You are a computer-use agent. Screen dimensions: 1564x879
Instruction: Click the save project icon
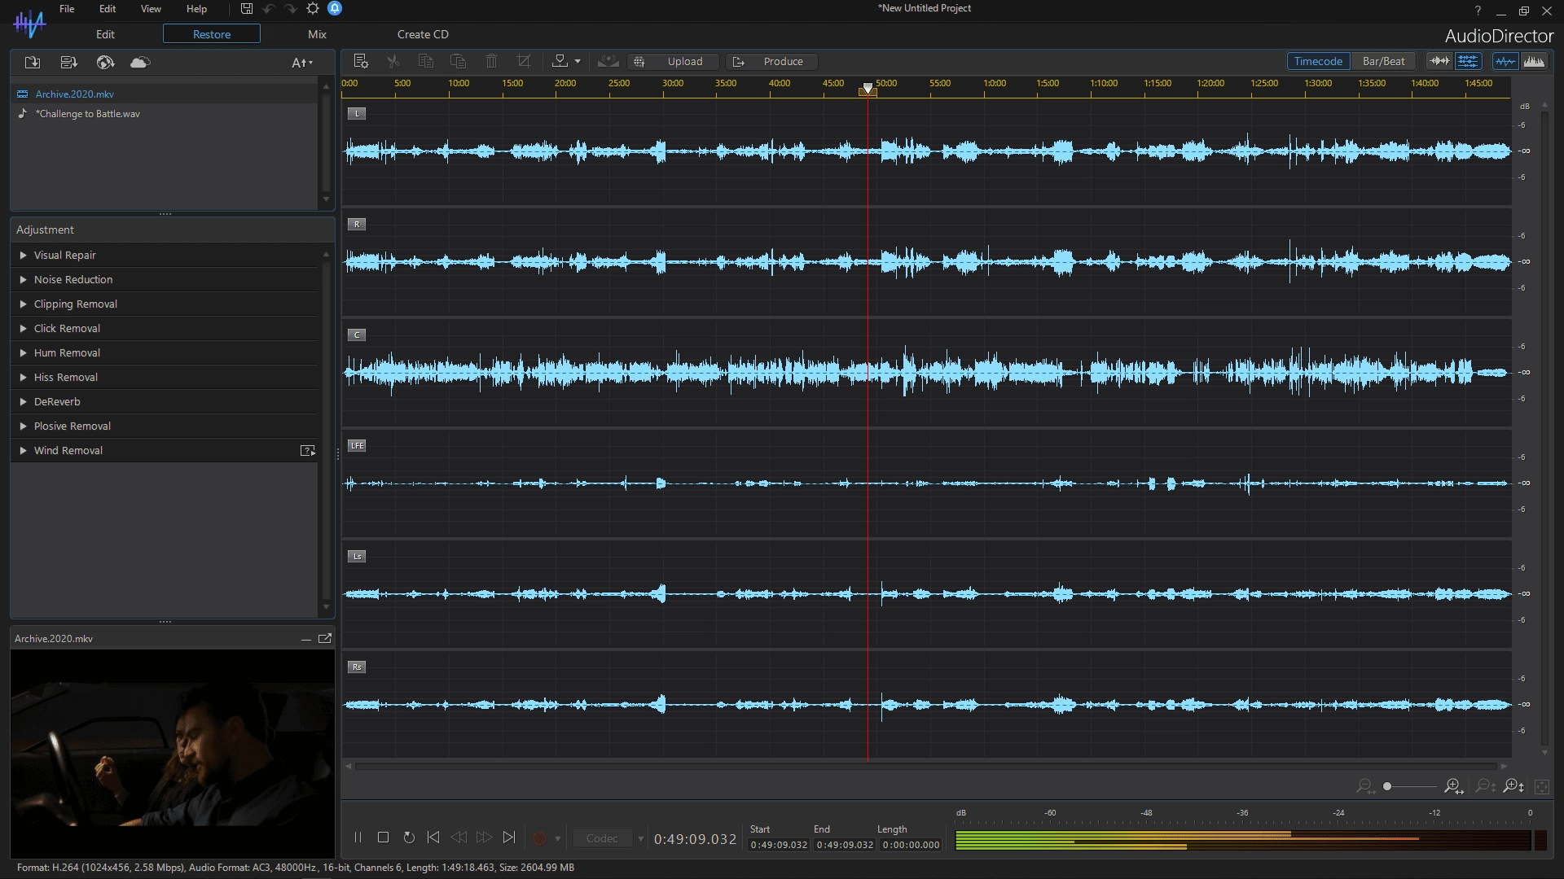click(x=247, y=9)
